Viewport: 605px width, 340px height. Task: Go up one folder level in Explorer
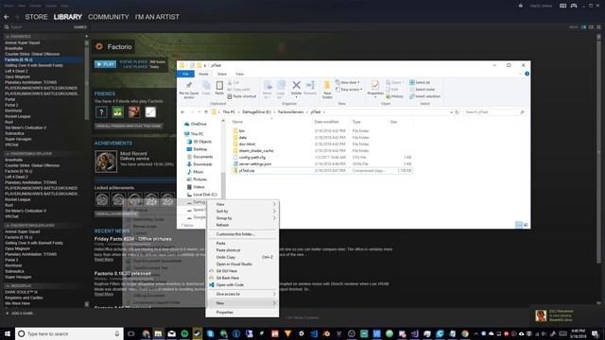206,112
